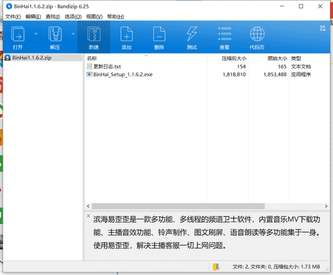Click the 应用程序 type cell

point(301,74)
